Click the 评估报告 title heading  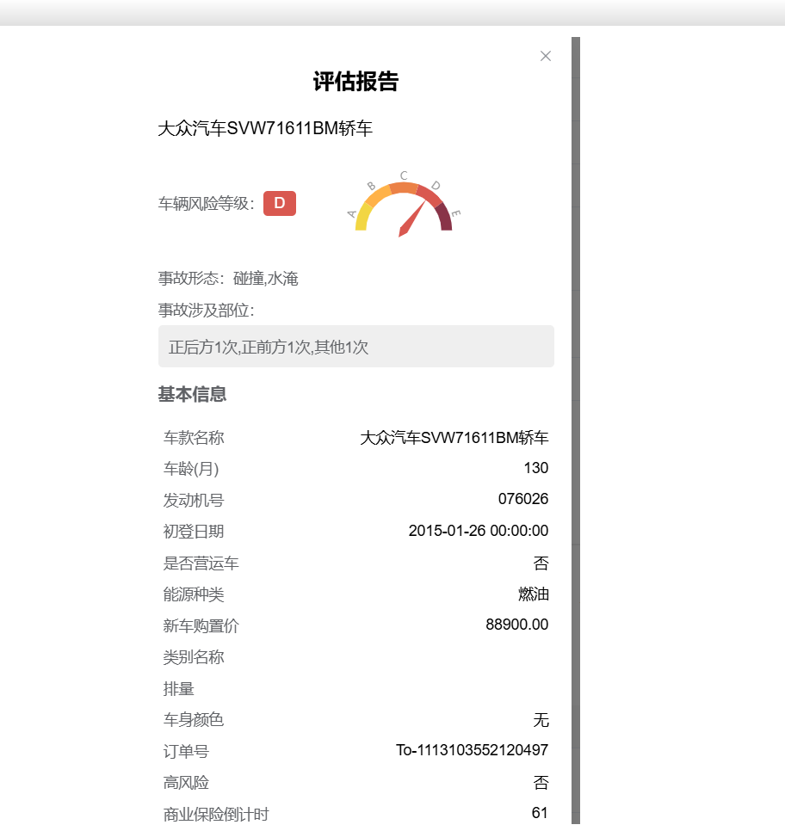click(x=355, y=82)
